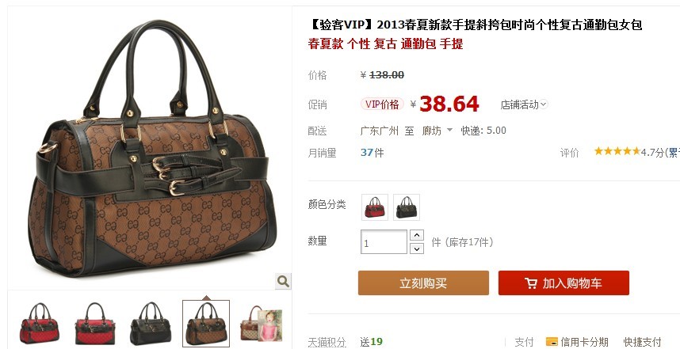Expand the 店铺活动 dropdown
Viewport: 680px width, 349px height.
coord(524,104)
